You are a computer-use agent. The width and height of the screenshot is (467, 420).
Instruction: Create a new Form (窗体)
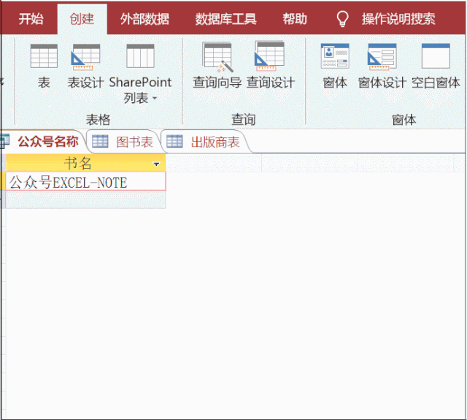[x=335, y=66]
